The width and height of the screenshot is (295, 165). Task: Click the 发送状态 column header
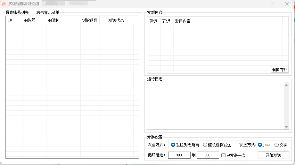pos(116,20)
